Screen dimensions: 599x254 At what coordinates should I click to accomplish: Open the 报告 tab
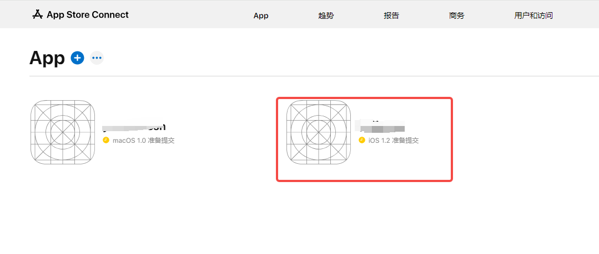point(391,15)
